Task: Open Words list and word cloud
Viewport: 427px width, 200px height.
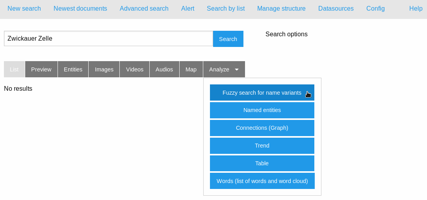Action: (x=262, y=181)
